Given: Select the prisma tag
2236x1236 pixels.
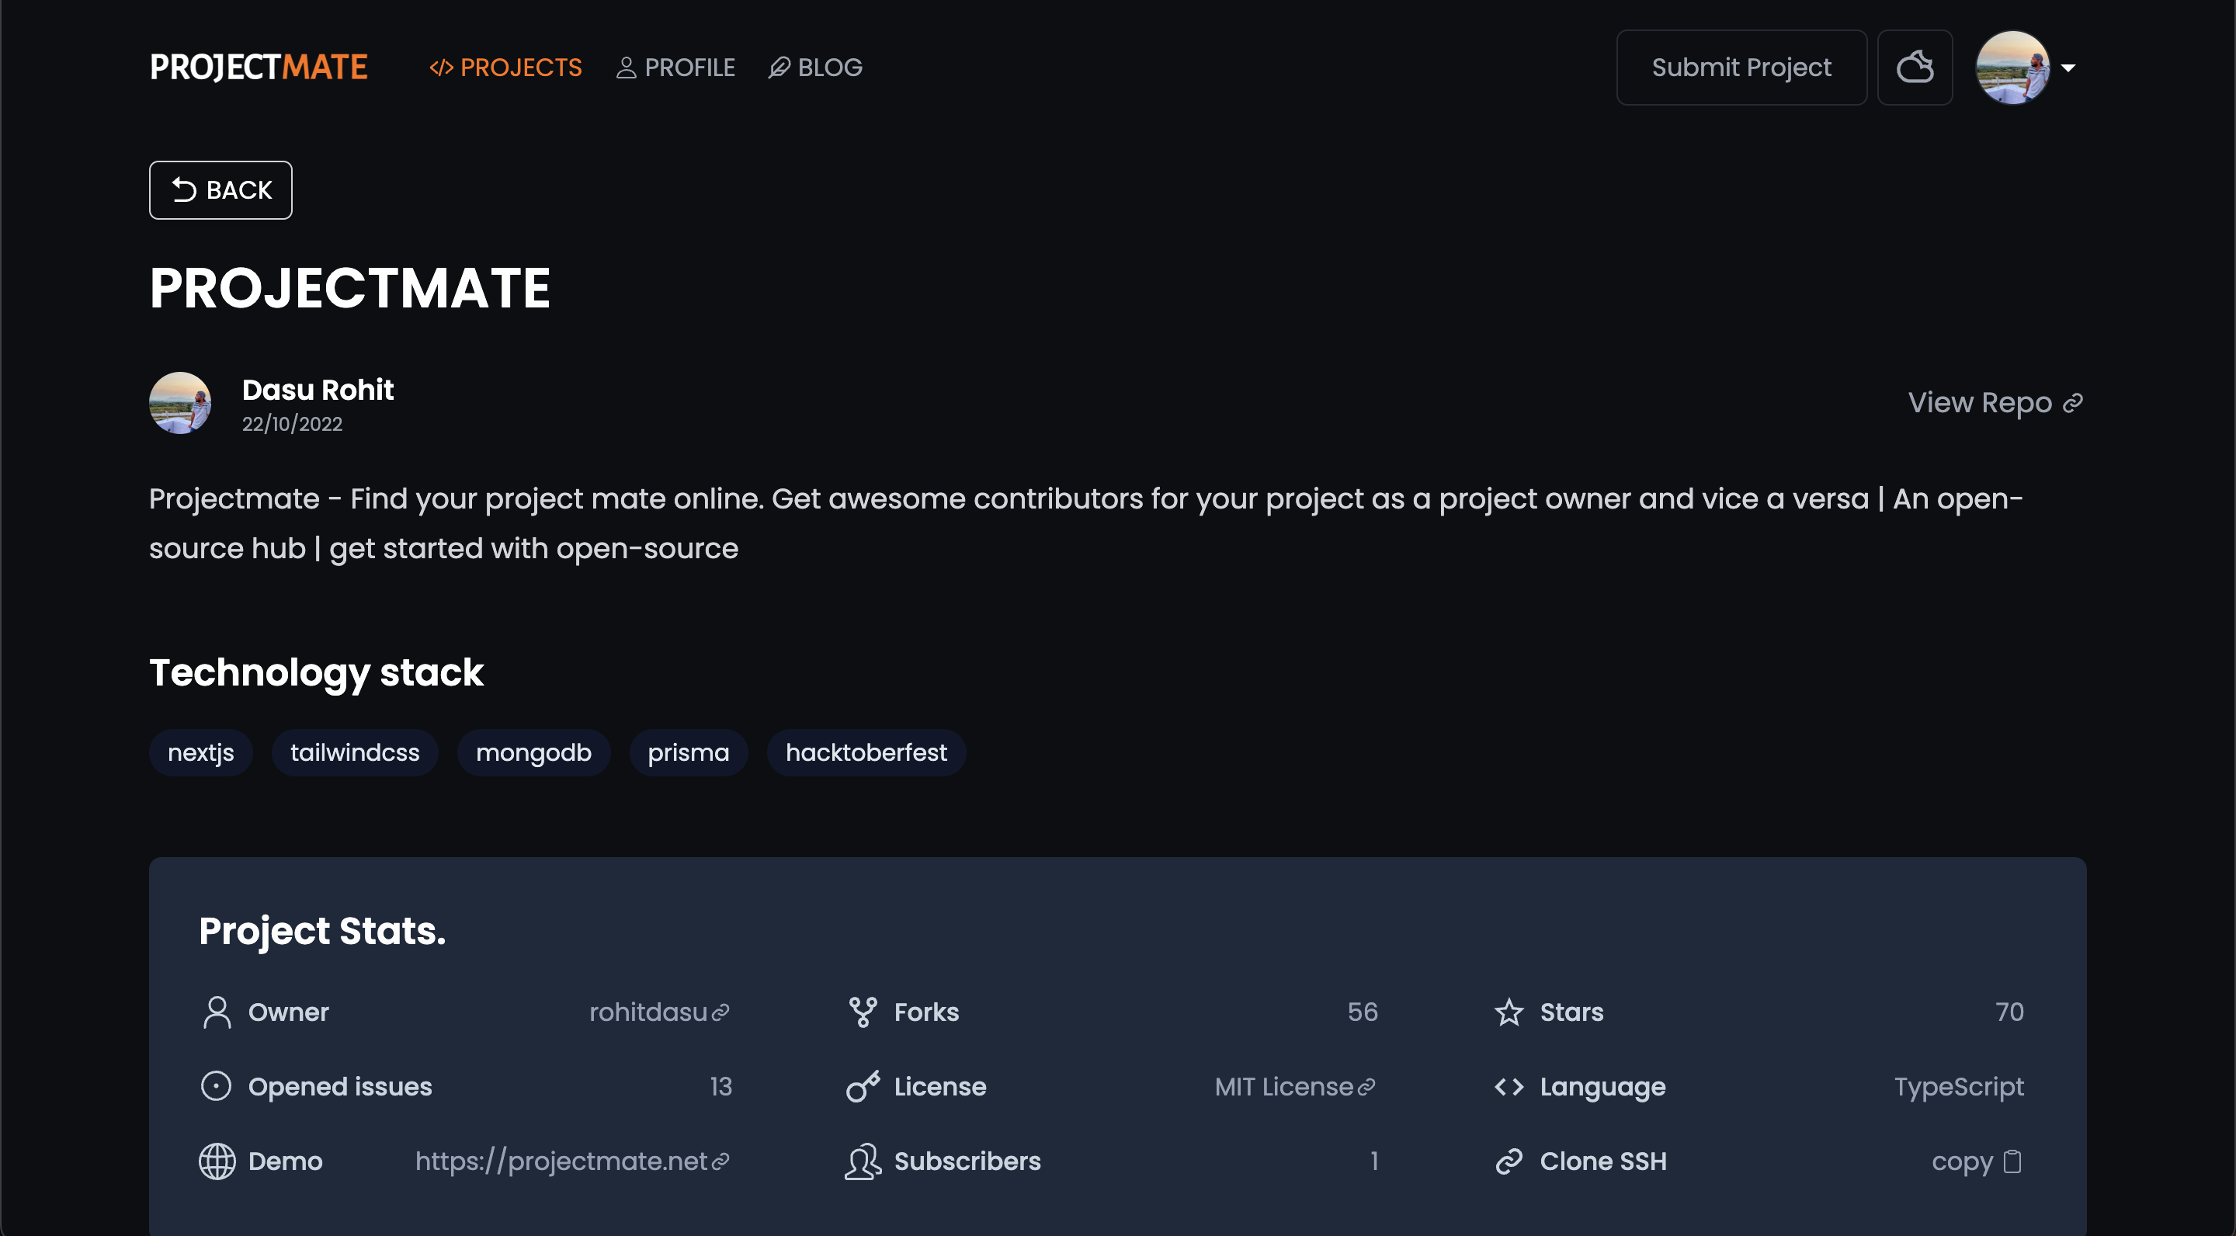Looking at the screenshot, I should (x=689, y=752).
